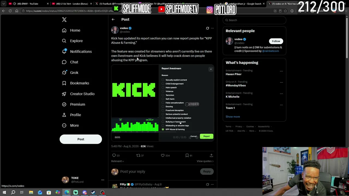
Task: Click the Grok icon on vxdeo's post
Action: pos(207,28)
